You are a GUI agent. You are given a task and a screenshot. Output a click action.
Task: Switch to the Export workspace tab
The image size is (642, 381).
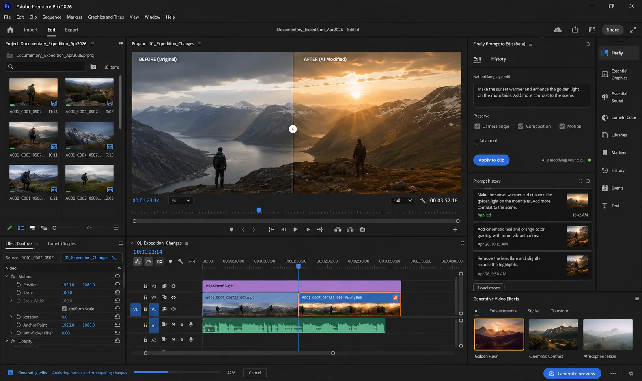point(71,30)
